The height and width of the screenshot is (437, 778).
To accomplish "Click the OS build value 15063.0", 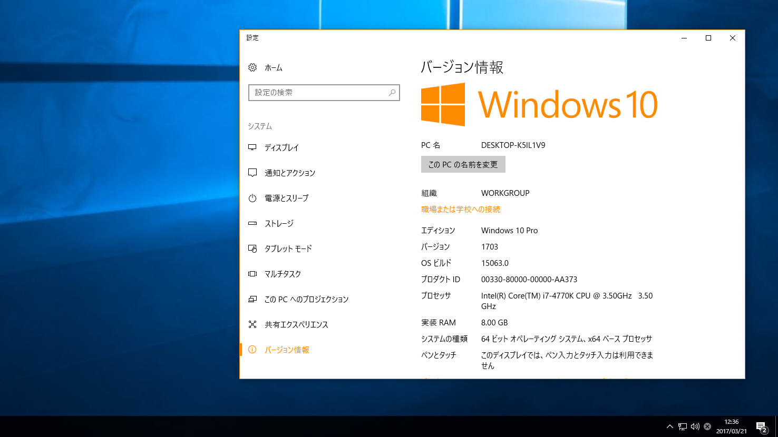I will [495, 263].
